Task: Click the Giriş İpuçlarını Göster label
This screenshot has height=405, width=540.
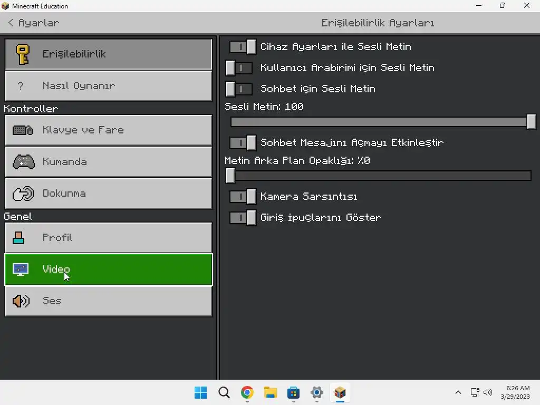Action: (x=321, y=218)
